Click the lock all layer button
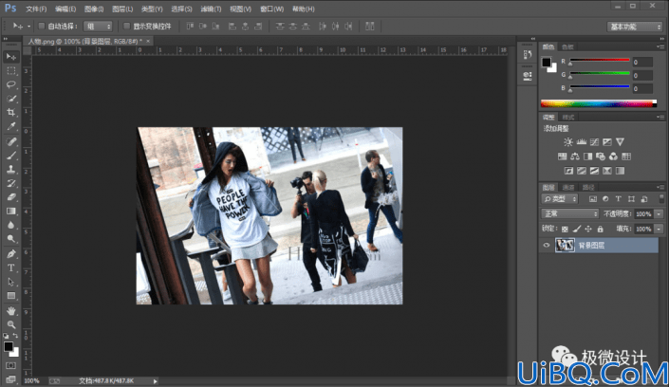669x387 pixels. (601, 230)
